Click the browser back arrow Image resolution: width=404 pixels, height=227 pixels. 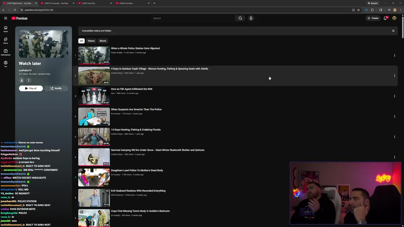(3, 10)
